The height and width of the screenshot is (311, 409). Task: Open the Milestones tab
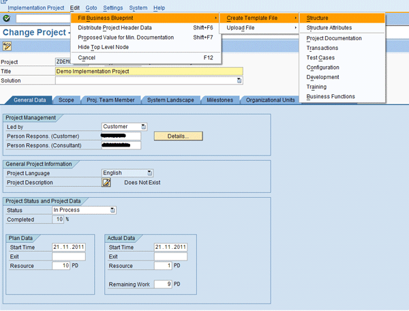click(x=219, y=100)
